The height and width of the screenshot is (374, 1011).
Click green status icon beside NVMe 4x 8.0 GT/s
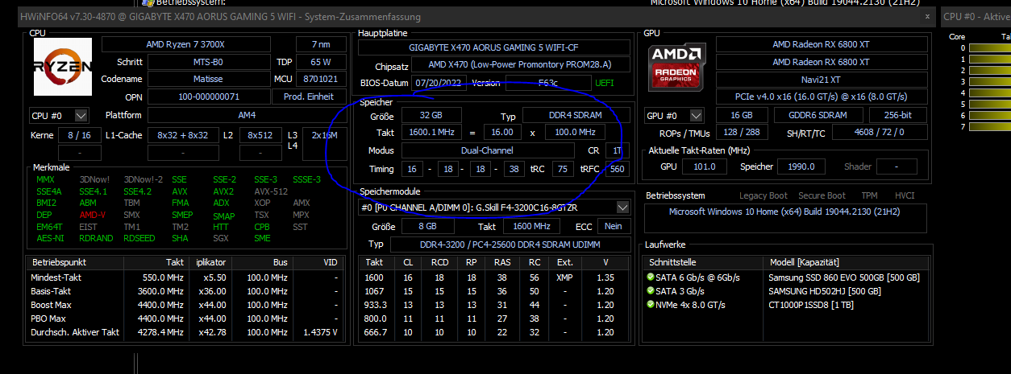pyautogui.click(x=650, y=305)
